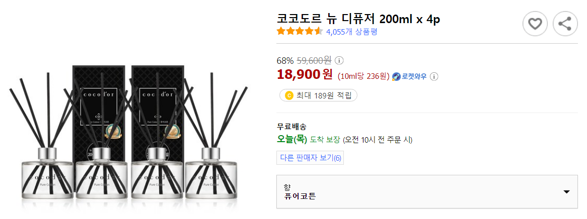
Task: Click the info icon next to 로켓와우
Action: point(433,77)
